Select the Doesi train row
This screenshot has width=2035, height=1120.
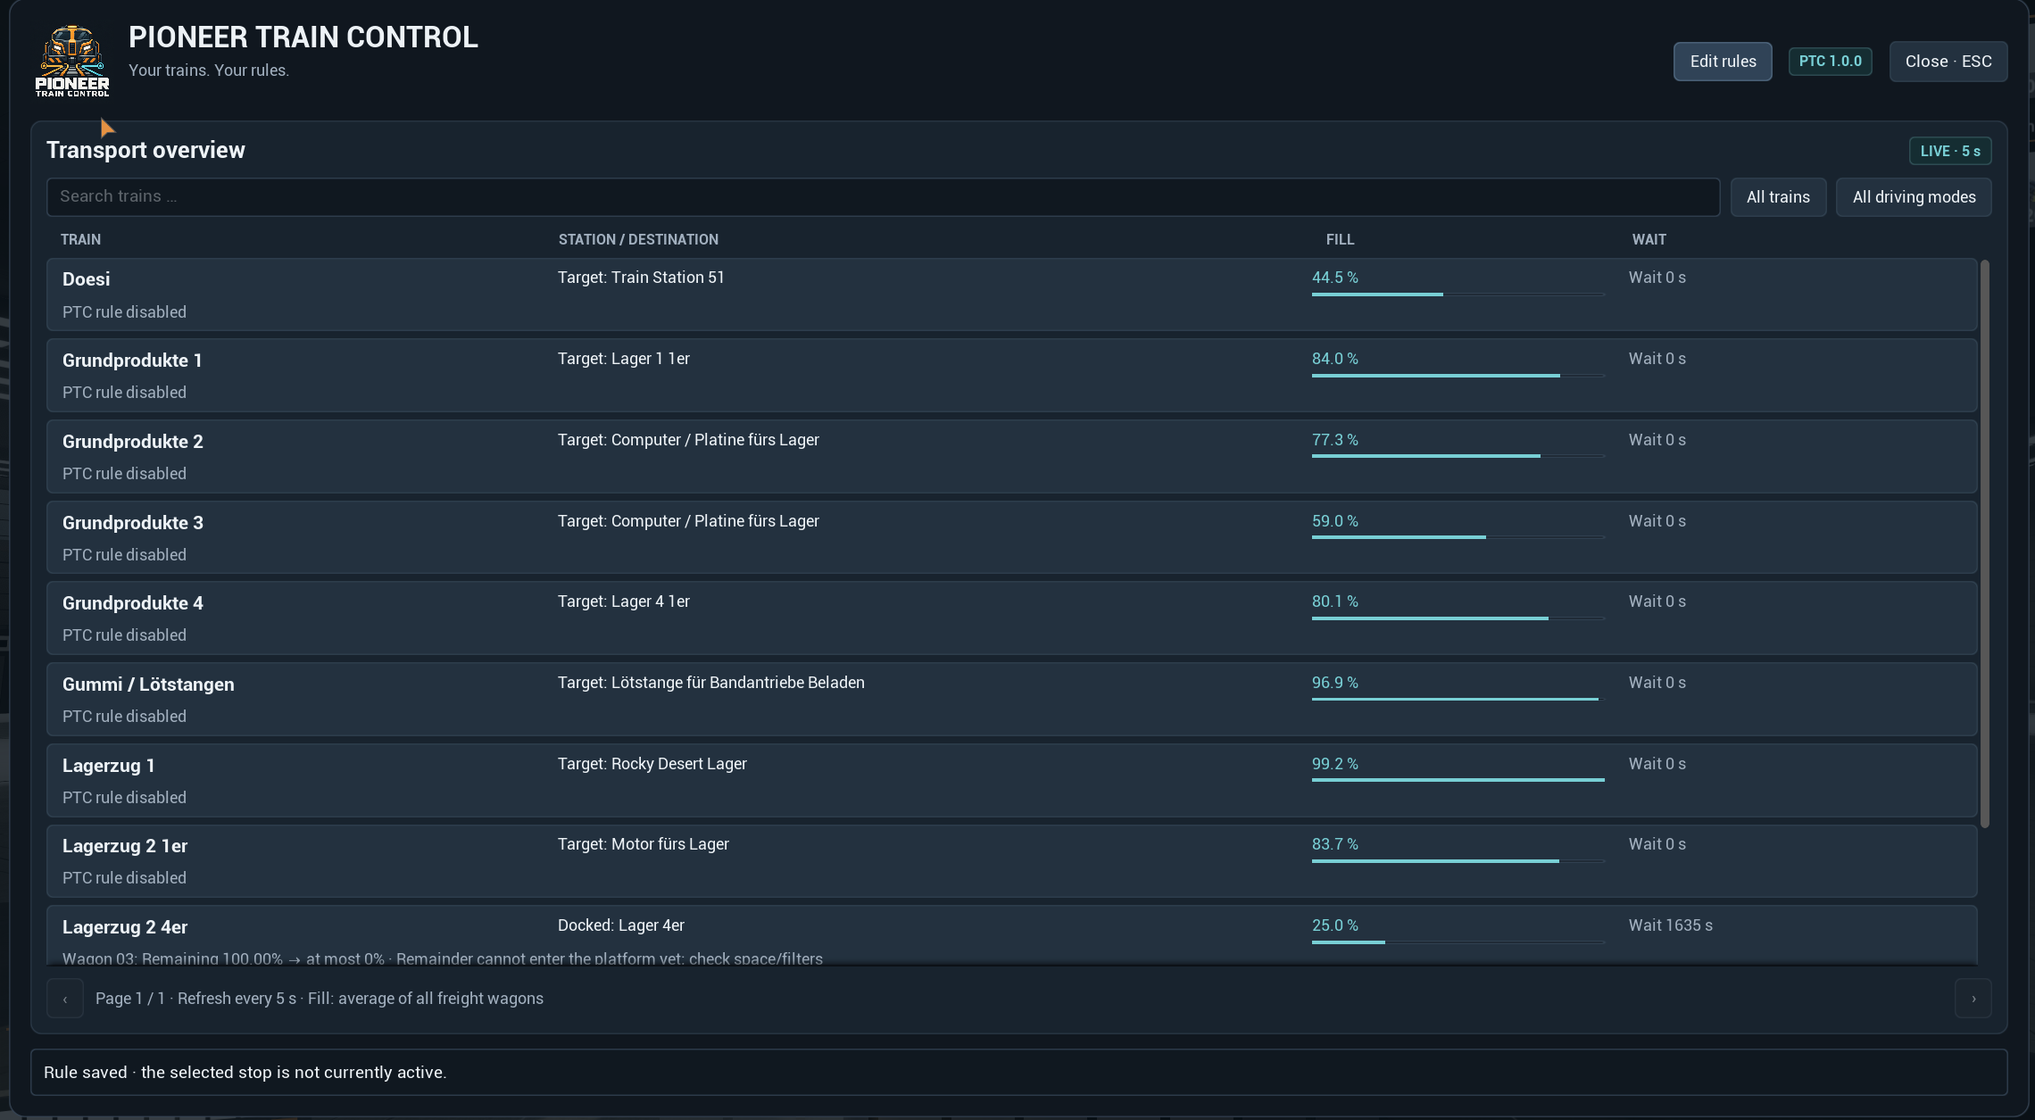(x=1011, y=295)
